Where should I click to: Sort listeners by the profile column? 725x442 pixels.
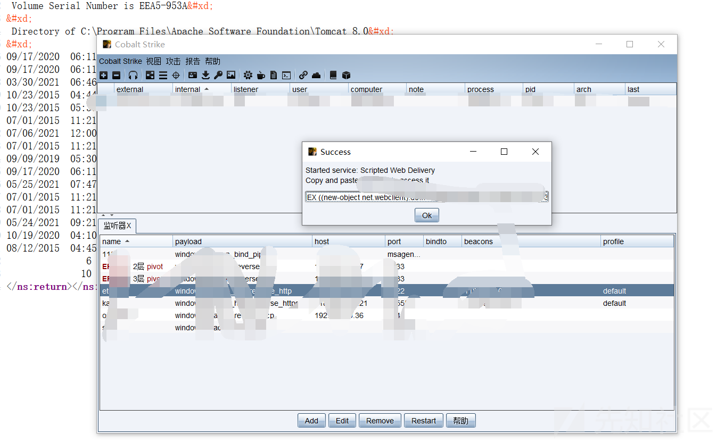click(638, 241)
